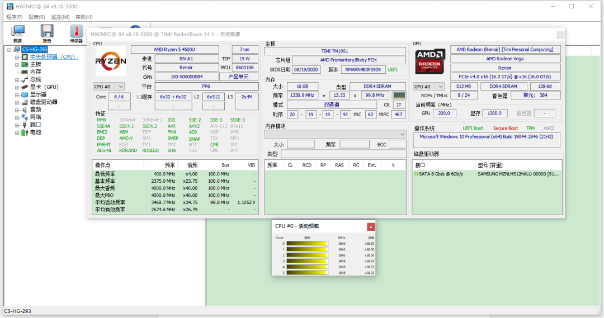
Task: Click the Report floppy disk icon
Action: [47, 34]
